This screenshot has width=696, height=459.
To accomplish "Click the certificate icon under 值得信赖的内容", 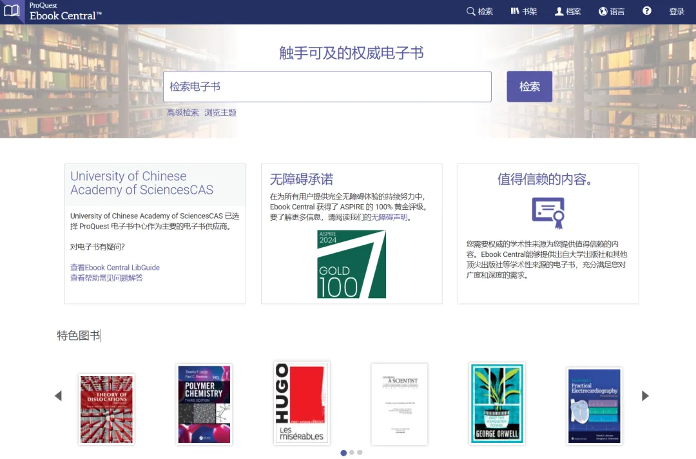I will tap(548, 213).
